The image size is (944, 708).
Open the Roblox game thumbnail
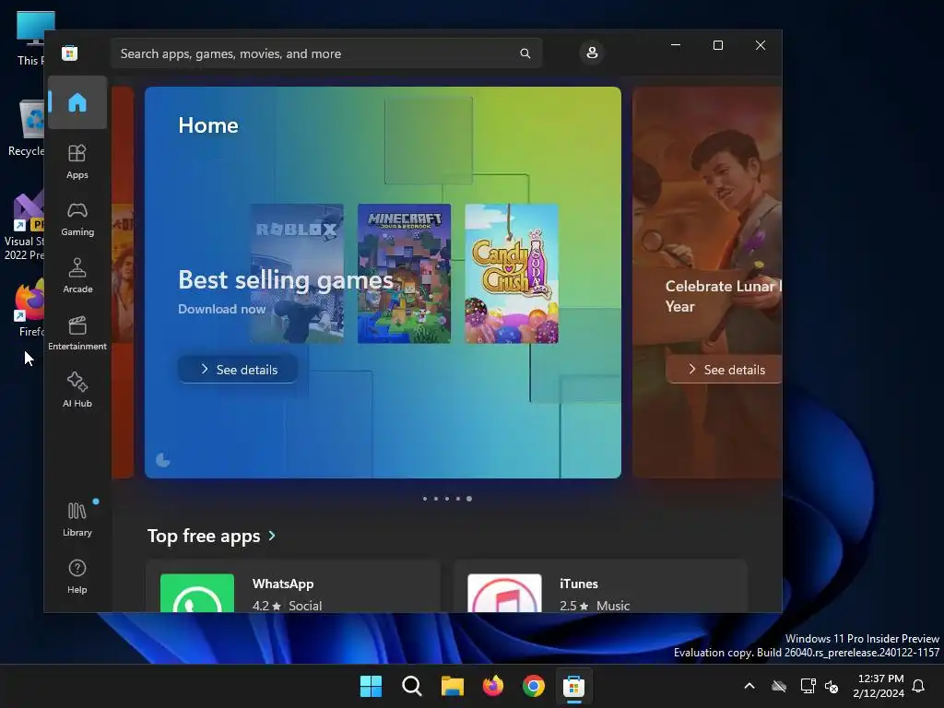[x=297, y=273]
